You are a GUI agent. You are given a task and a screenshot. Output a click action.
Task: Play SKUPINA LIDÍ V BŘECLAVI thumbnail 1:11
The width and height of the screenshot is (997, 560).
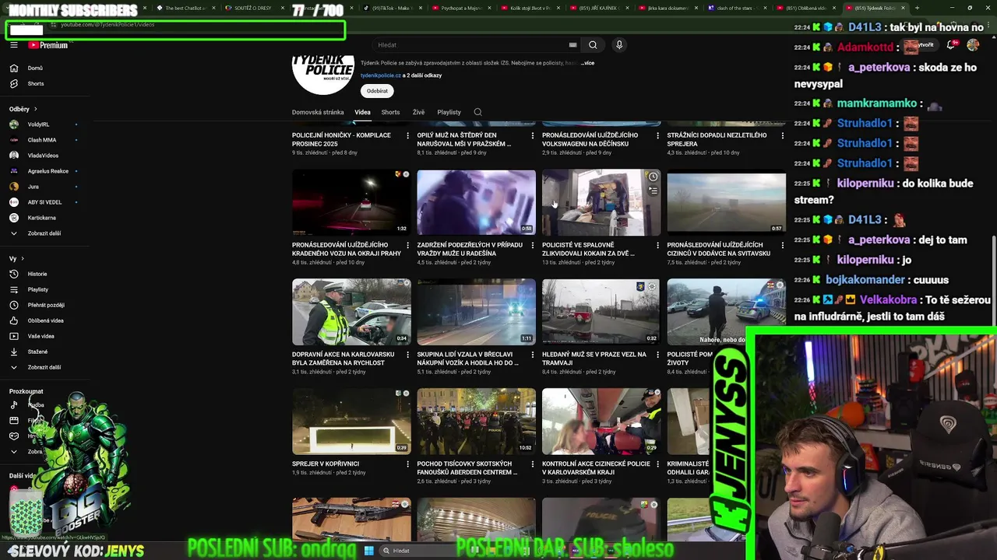[476, 312]
